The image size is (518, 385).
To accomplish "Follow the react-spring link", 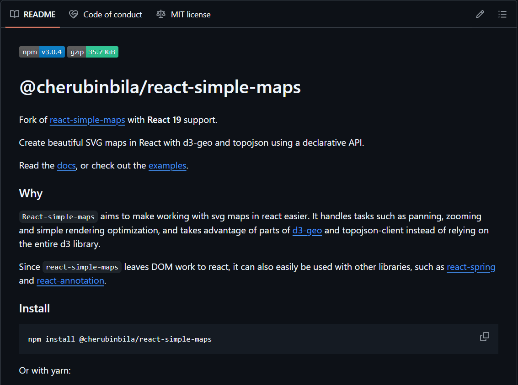I will 471,267.
